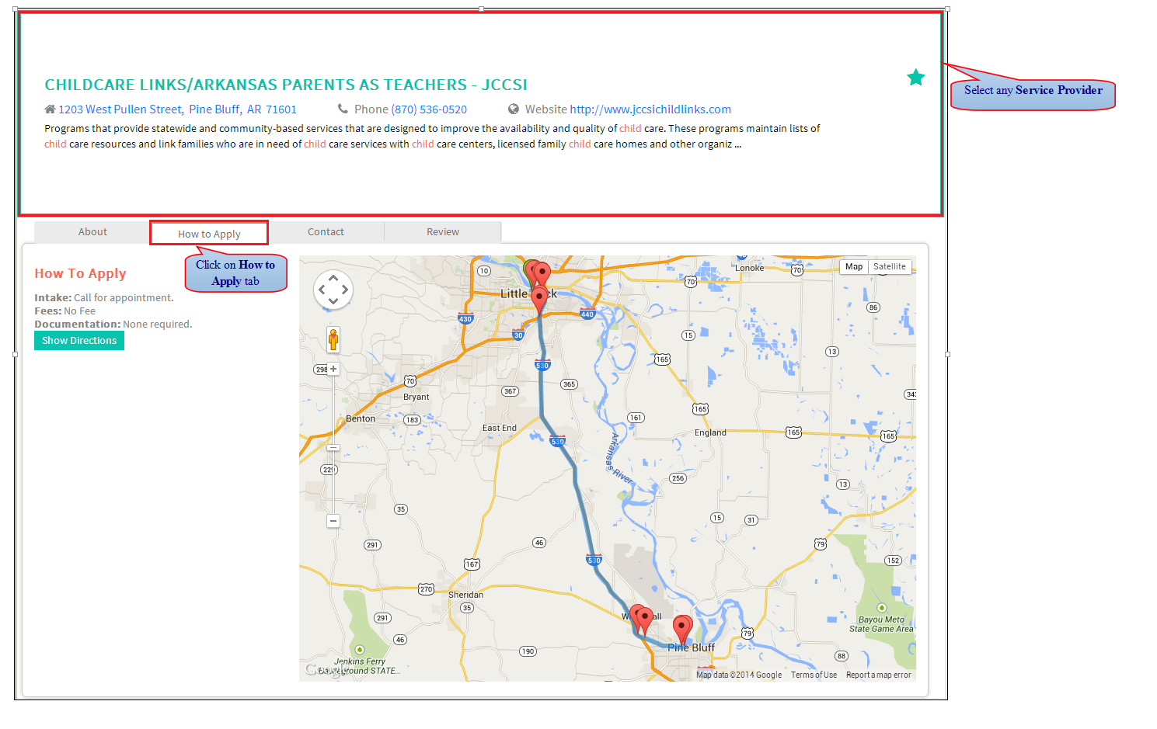
Task: Select the Street View pegman icon
Action: point(333,339)
